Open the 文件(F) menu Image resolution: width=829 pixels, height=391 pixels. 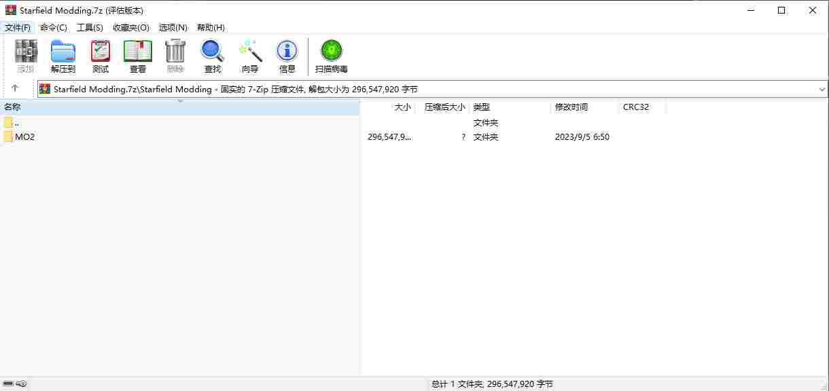point(18,27)
